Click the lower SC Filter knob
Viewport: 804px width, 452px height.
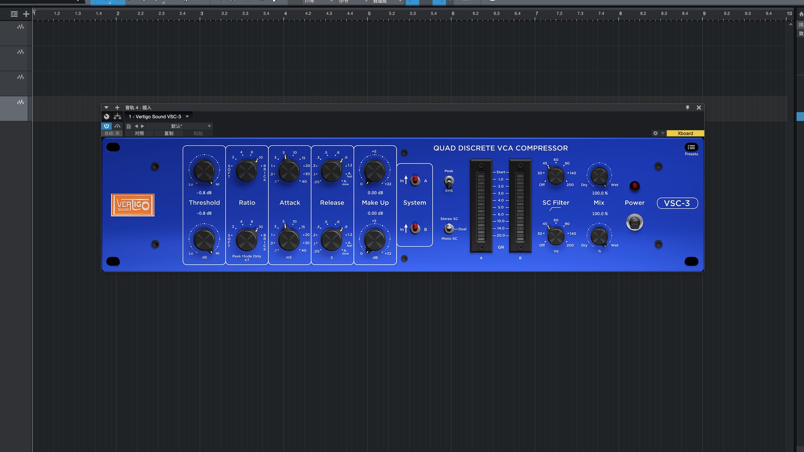(x=556, y=236)
